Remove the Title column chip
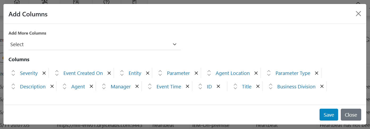This screenshot has width=370, height=129. click(x=258, y=87)
